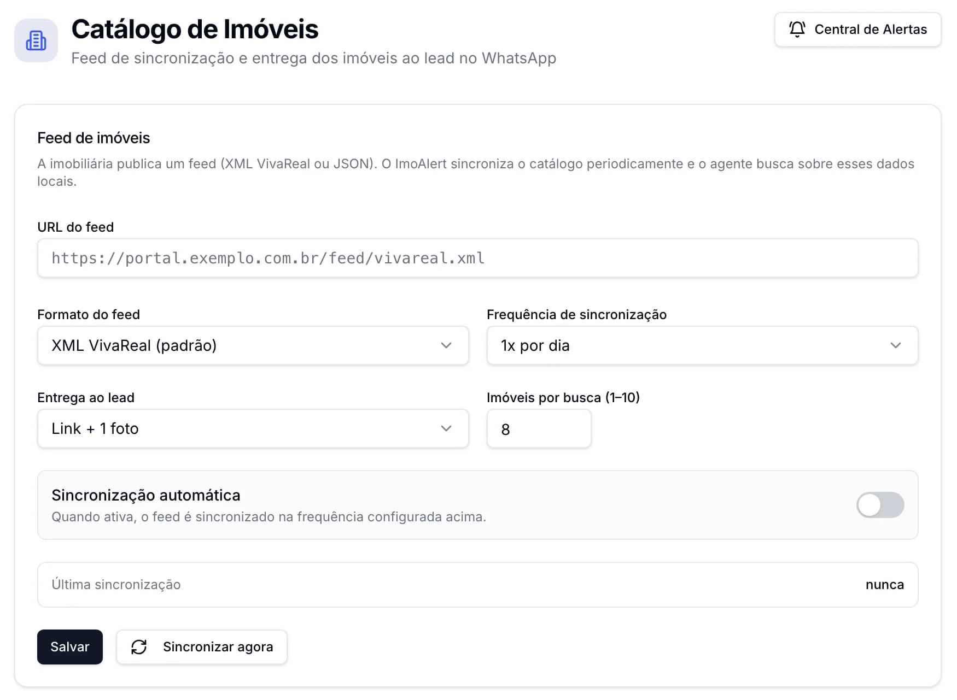Open the Frequência de sincronização dropdown
Viewport: 957px width, 700px height.
(x=702, y=345)
